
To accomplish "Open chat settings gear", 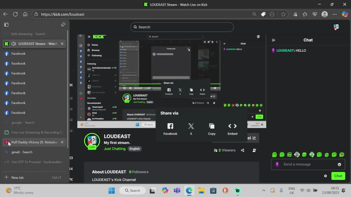I will point(325,176).
